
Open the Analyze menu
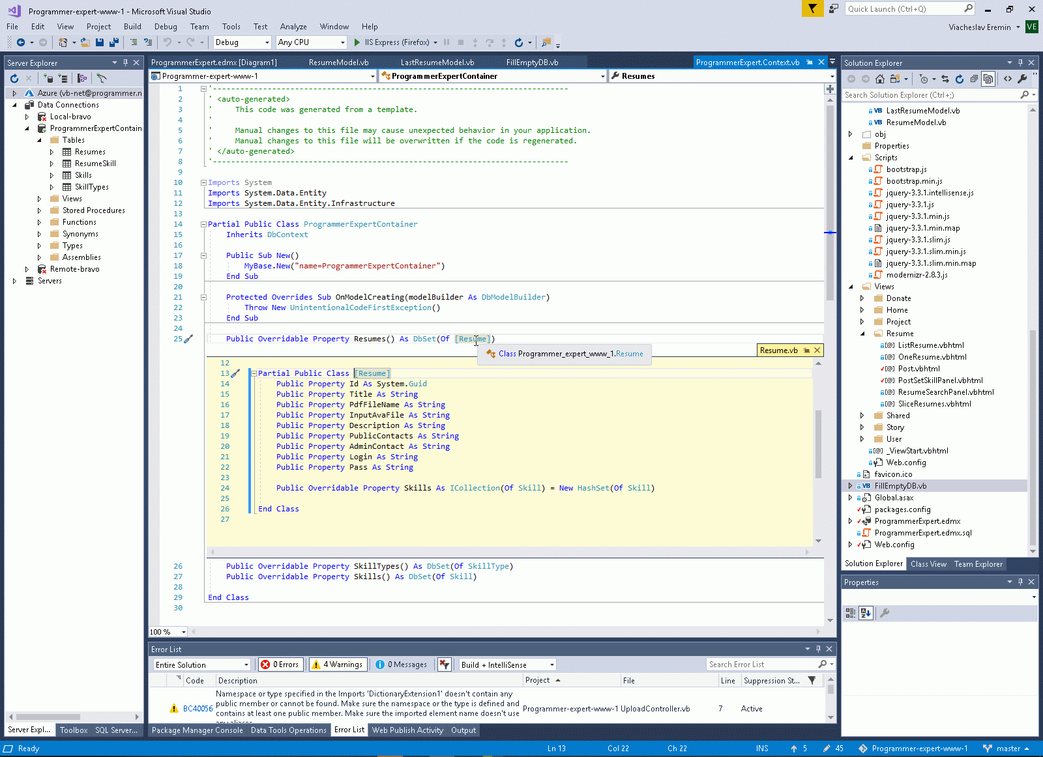[293, 27]
